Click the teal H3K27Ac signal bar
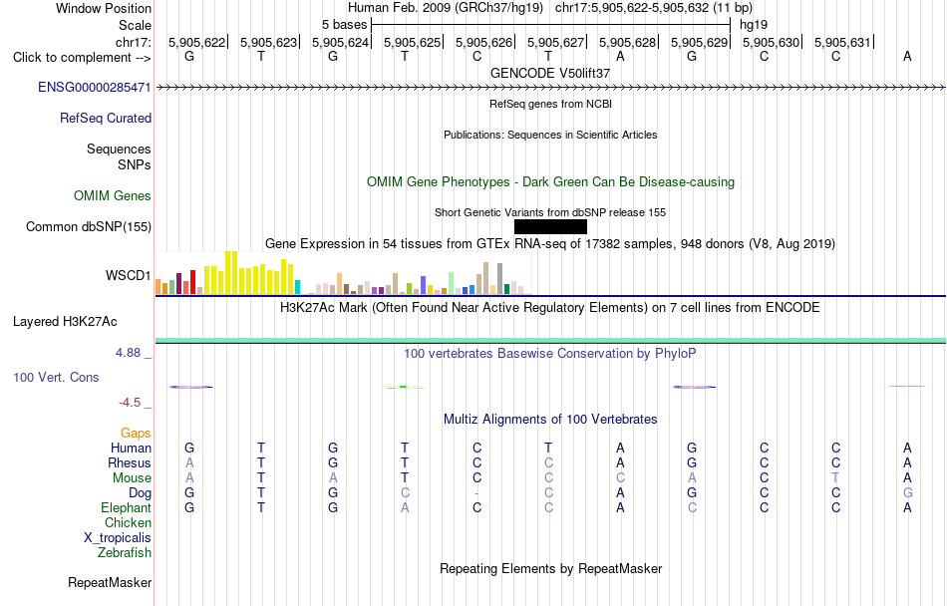Image resolution: width=947 pixels, height=606 pixels. coord(550,341)
